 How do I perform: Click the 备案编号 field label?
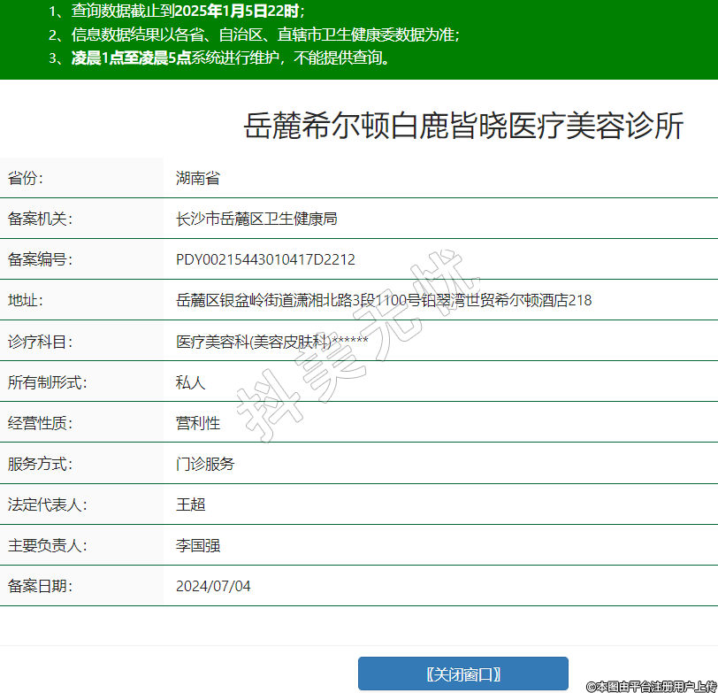click(40, 259)
